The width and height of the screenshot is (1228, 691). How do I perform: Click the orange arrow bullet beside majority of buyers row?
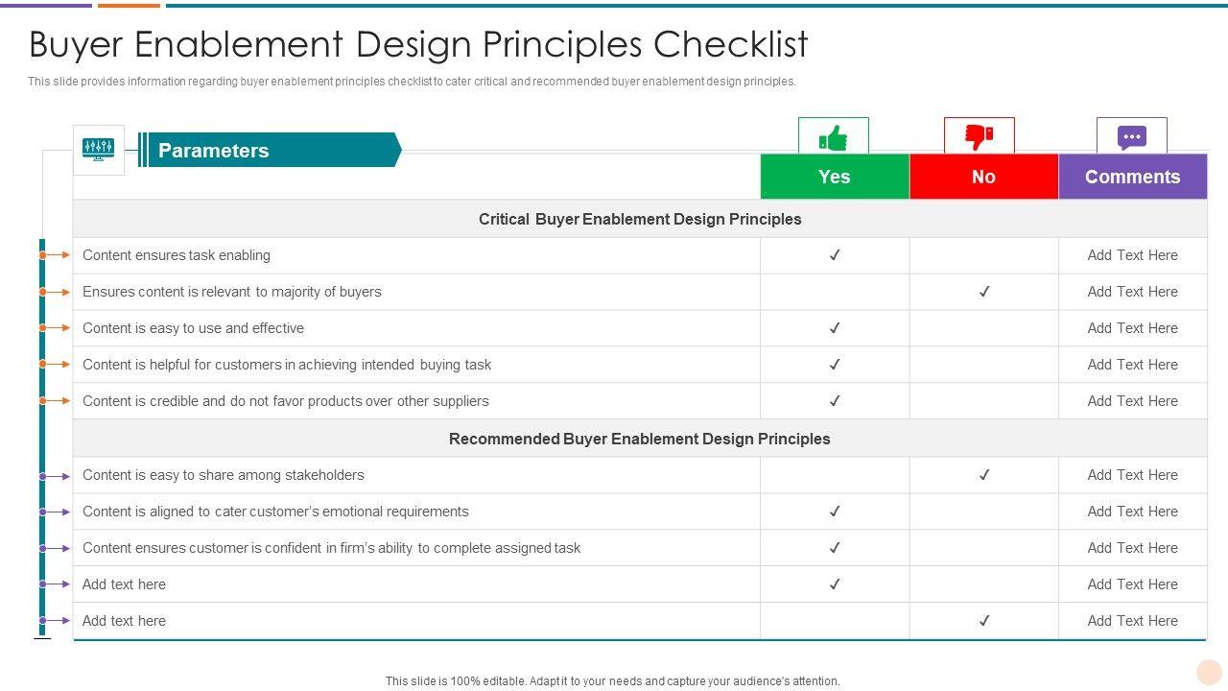55,292
